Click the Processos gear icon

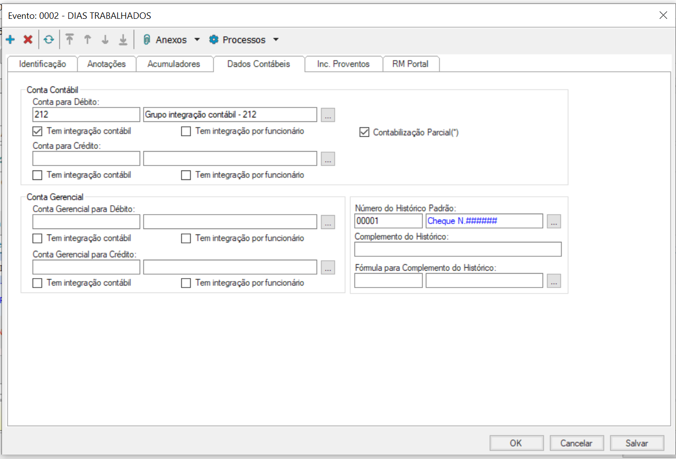coord(214,40)
